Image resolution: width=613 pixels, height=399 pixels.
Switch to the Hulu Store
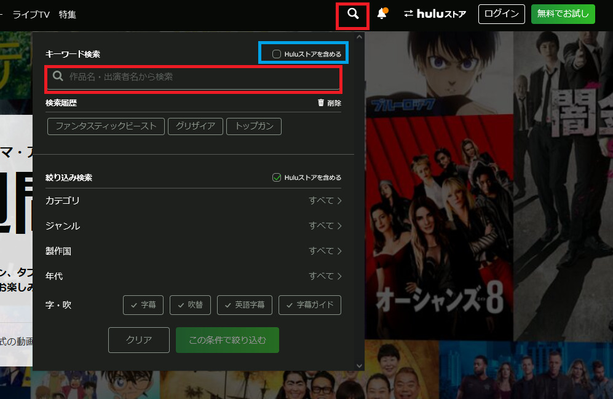point(435,14)
